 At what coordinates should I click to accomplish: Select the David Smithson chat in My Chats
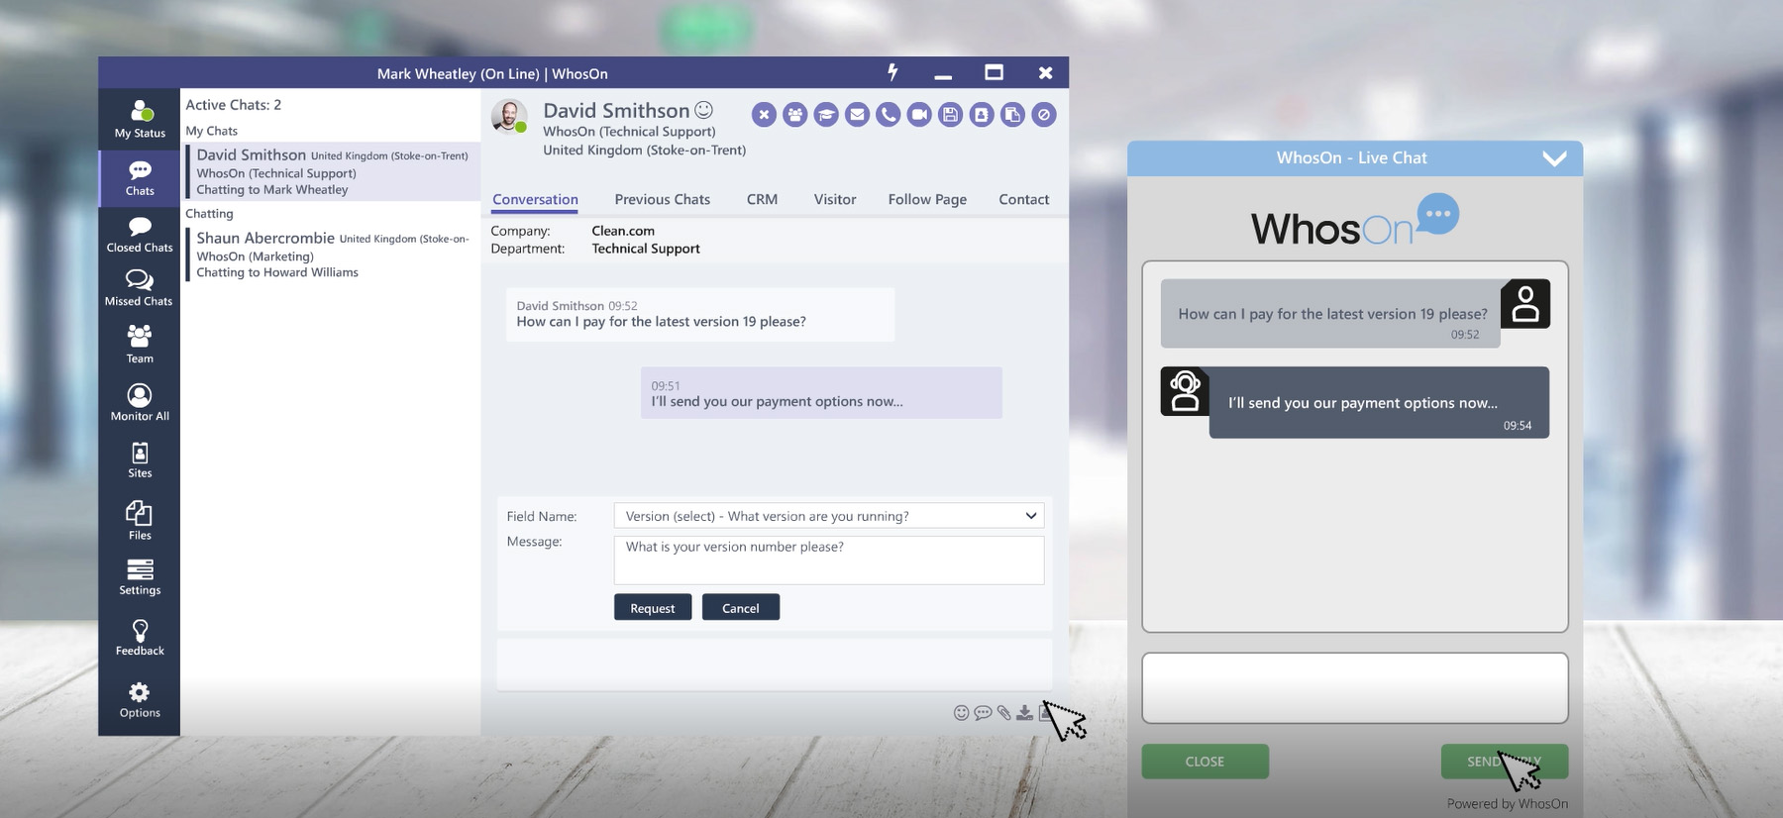tap(332, 172)
